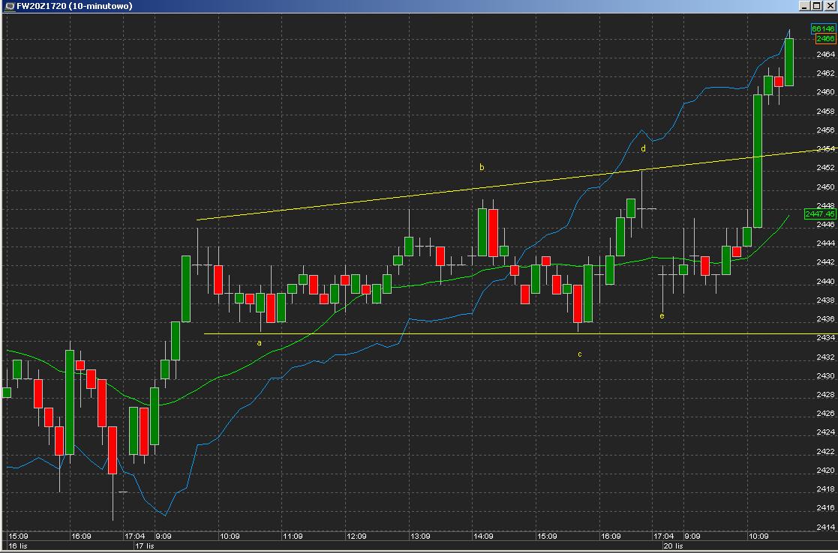Click the 2442 price axis label

[826, 262]
